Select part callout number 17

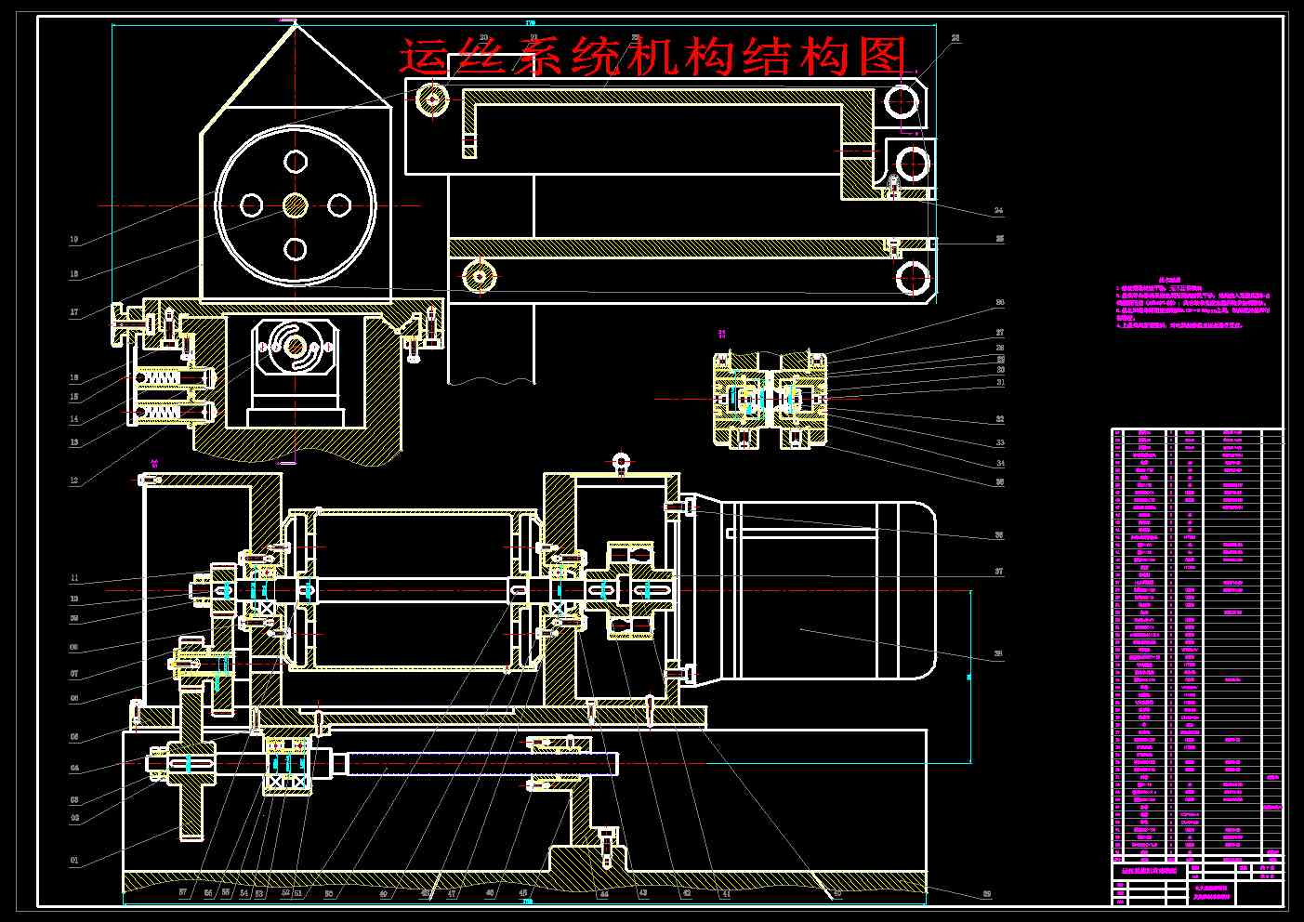tap(74, 312)
